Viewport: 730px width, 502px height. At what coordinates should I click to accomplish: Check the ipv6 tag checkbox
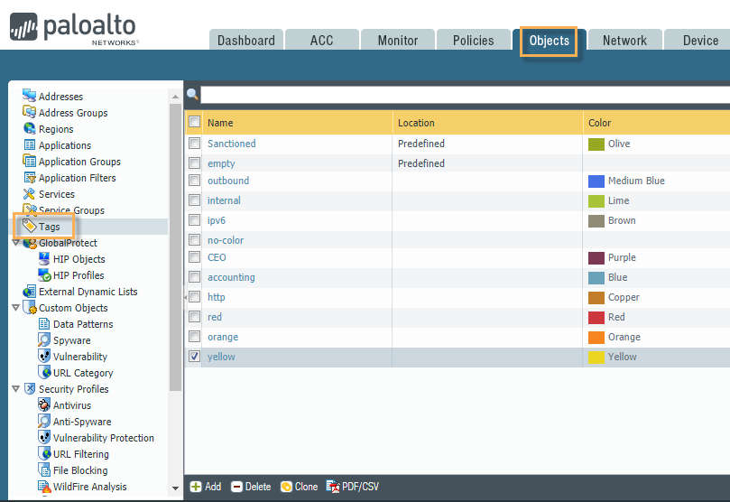pos(194,219)
